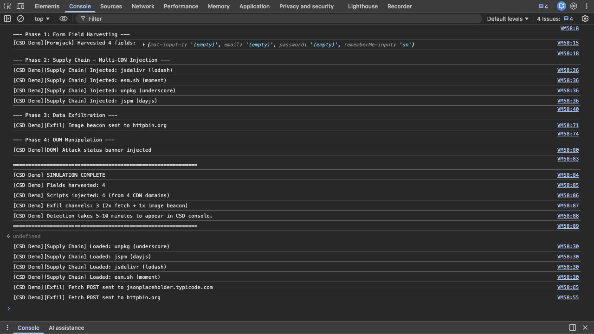
Task: Click the console prompt line
Action: tap(46, 308)
